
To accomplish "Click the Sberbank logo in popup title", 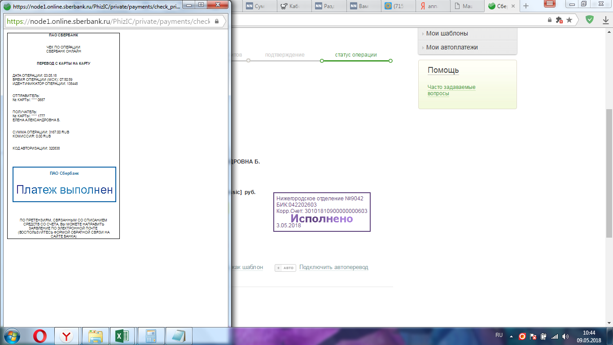I will [8, 7].
